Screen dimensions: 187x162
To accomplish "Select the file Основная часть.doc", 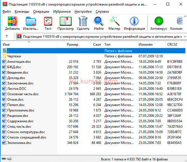I will 23,94.
